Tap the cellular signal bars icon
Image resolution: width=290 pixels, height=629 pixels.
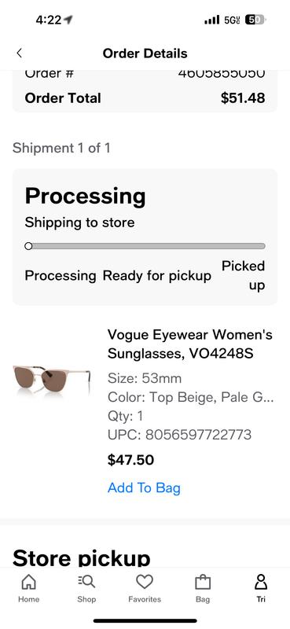[x=211, y=20]
